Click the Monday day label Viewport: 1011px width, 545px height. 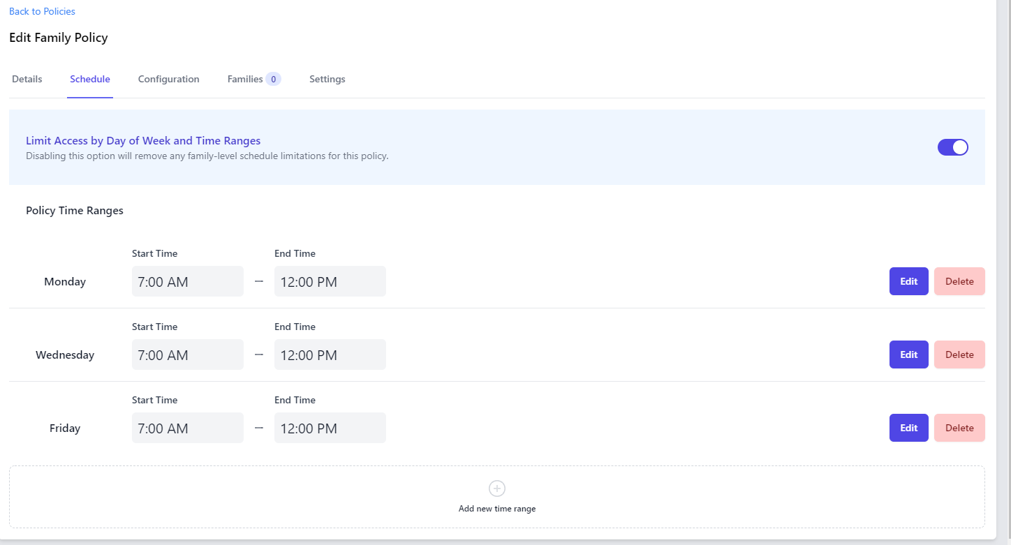[x=65, y=282]
